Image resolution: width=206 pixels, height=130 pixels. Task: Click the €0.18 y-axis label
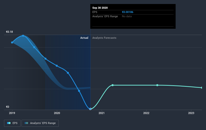pyautogui.click(x=10, y=32)
